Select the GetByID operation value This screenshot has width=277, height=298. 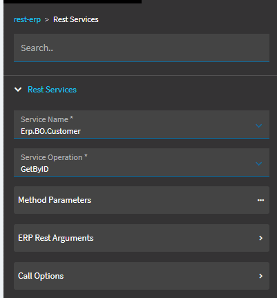click(35, 169)
